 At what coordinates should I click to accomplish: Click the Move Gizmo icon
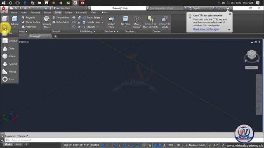(x=137, y=19)
